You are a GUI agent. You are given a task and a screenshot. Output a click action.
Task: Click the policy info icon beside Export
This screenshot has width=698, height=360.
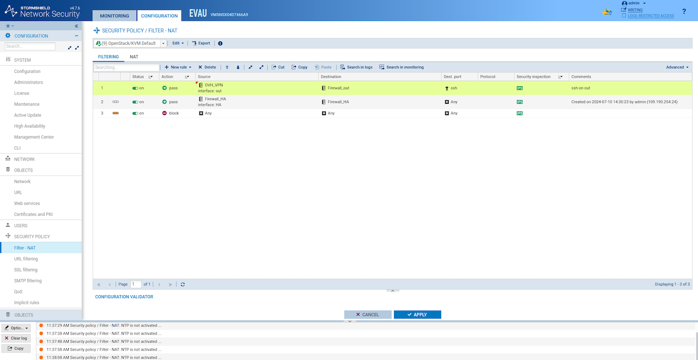220,43
